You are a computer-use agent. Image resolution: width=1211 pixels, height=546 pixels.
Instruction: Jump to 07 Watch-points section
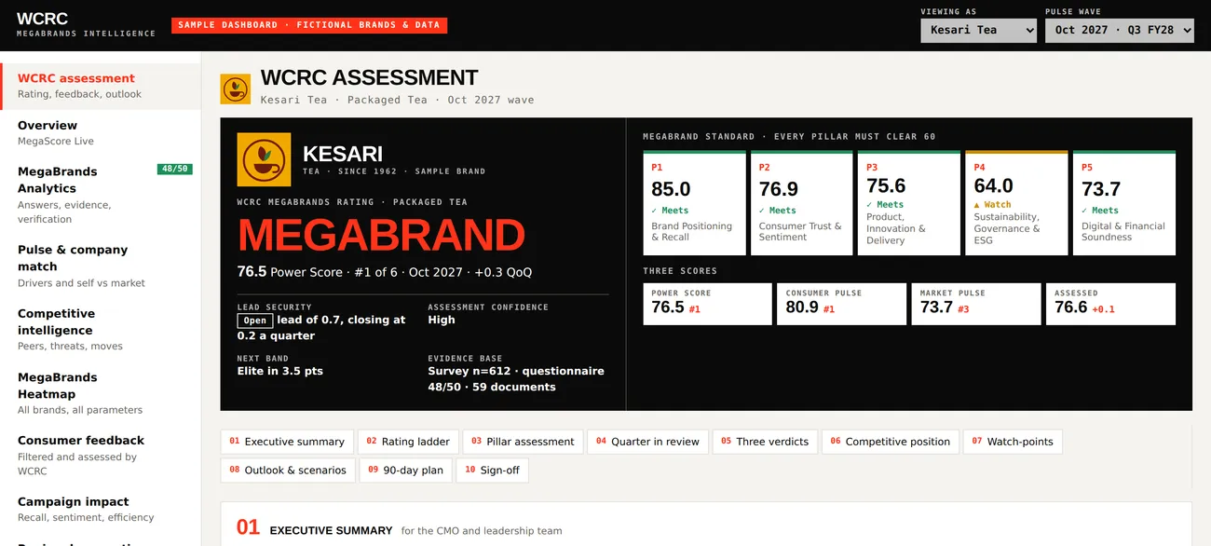coord(1013,442)
